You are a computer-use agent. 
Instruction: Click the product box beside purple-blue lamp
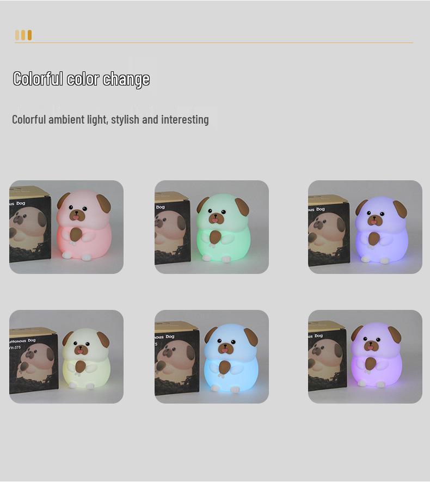pos(329,230)
